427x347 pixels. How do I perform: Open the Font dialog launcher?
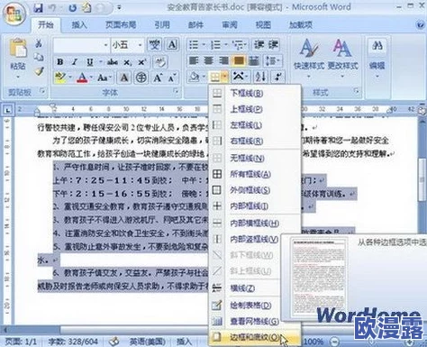177,91
